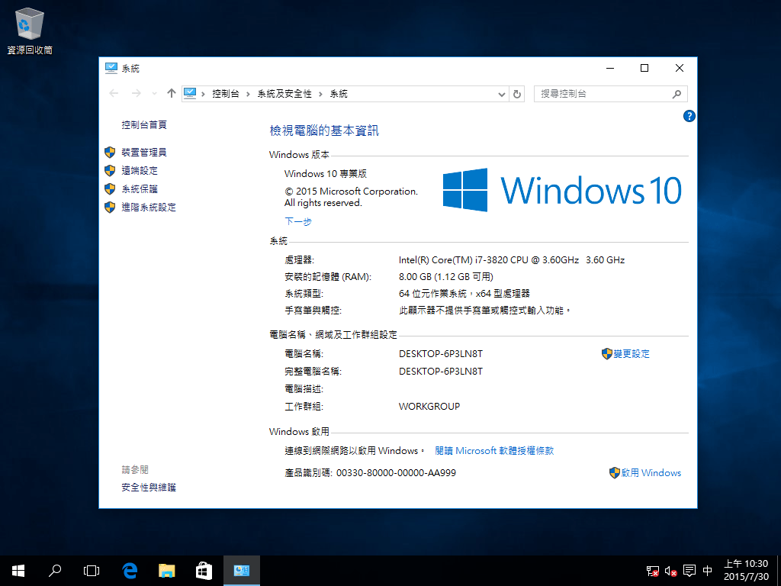Image resolution: width=781 pixels, height=586 pixels.
Task: Click the system window title icon
Action: (x=111, y=68)
